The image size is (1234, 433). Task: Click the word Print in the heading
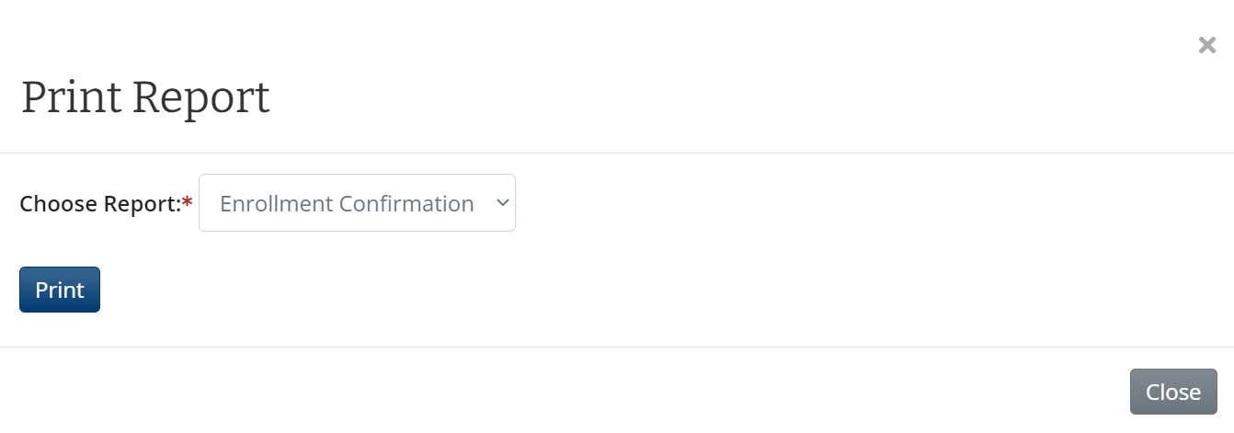point(71,97)
